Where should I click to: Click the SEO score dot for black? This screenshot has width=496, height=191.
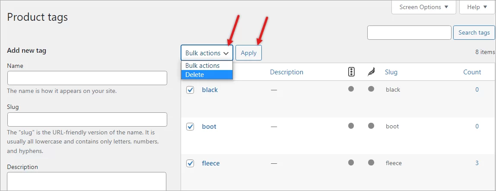tap(351, 89)
